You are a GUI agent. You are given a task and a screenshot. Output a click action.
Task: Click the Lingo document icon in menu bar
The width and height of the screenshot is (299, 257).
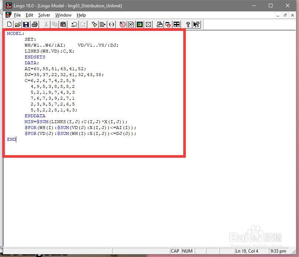click(8, 15)
